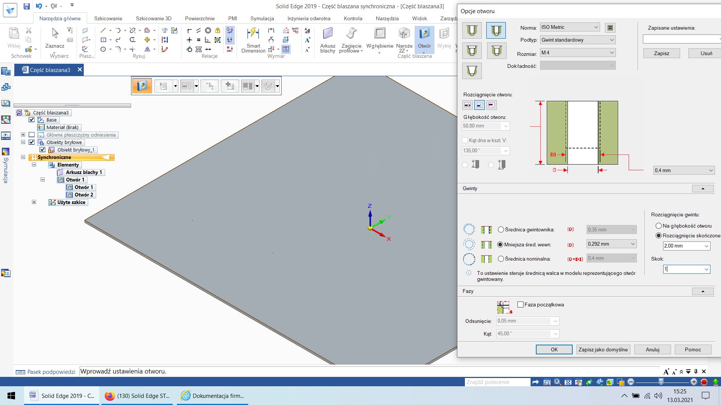Open the Symulacja ribbon tab
721x405 pixels.
coord(262,18)
